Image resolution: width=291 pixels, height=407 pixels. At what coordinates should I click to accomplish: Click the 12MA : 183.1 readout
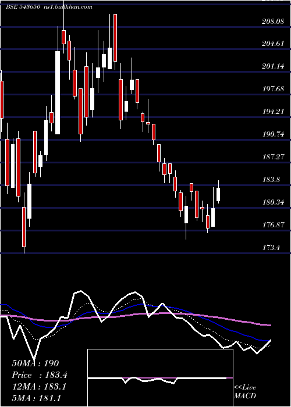39,387
